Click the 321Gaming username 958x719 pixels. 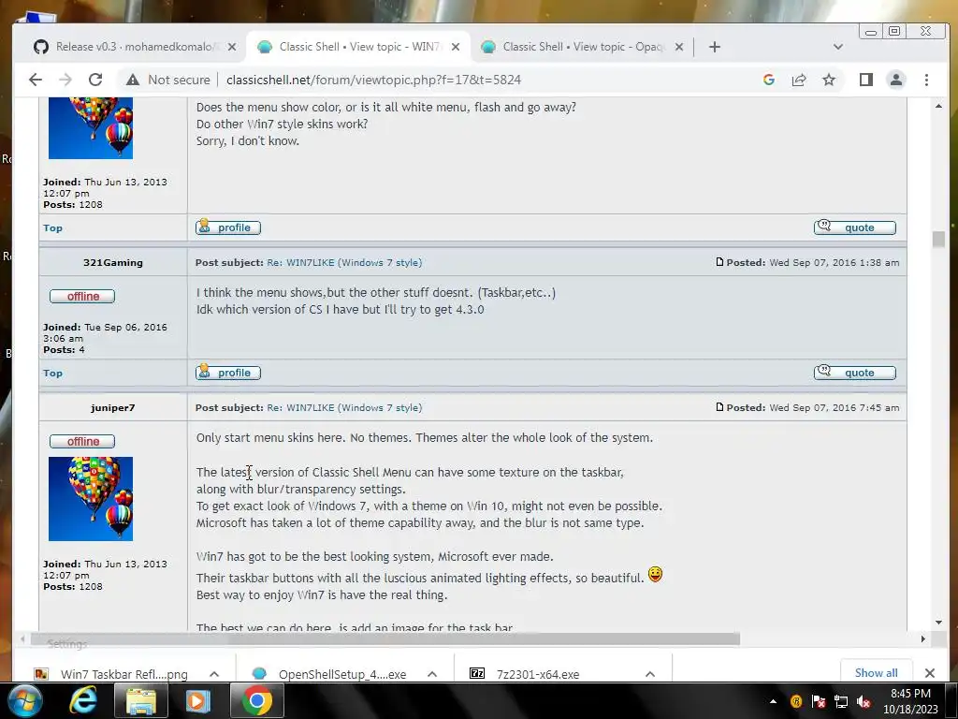pyautogui.click(x=113, y=262)
